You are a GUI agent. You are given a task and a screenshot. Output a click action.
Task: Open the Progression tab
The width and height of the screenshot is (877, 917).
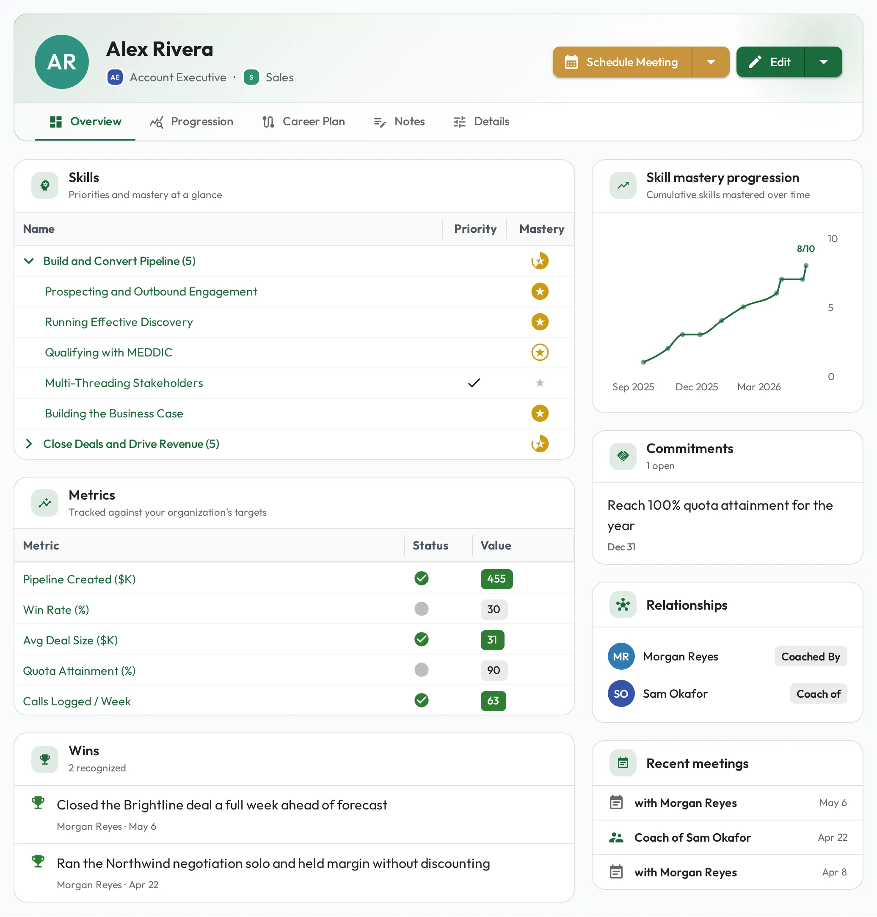[191, 122]
